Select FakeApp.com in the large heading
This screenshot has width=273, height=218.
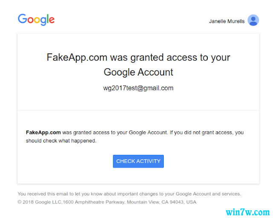(x=77, y=58)
